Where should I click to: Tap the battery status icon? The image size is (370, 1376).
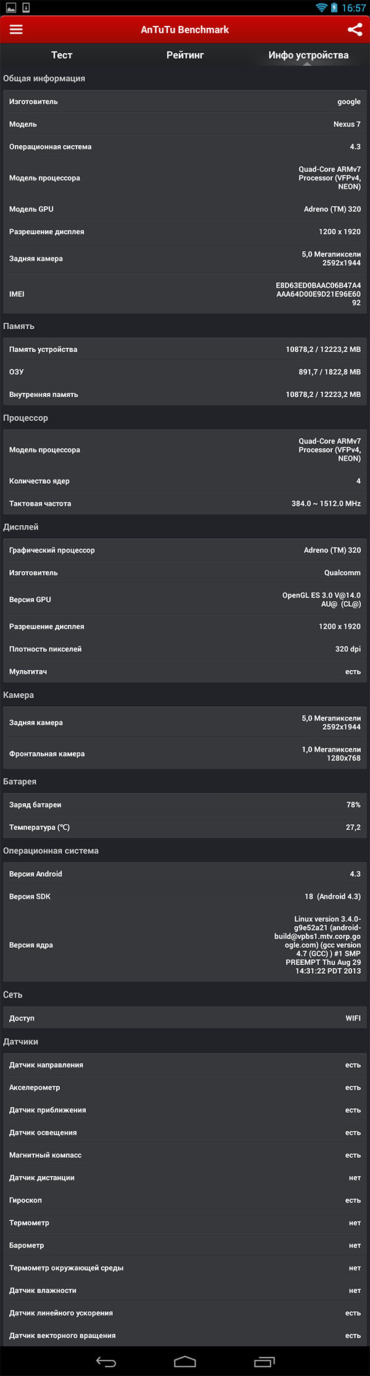334,7
